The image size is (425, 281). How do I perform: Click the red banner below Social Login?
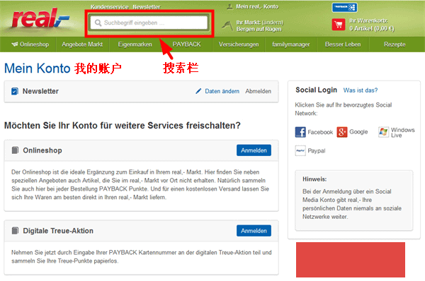tap(351, 260)
